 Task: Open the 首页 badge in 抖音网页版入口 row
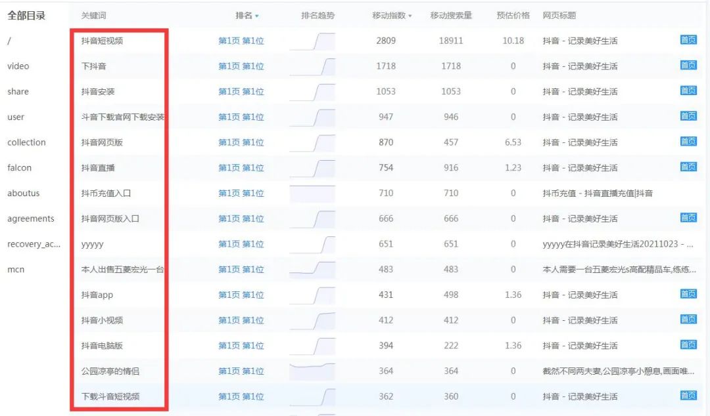[x=688, y=217]
